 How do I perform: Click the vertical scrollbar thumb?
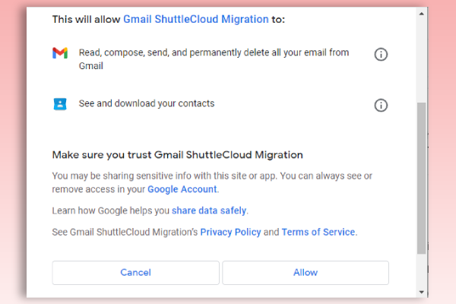[x=421, y=178]
